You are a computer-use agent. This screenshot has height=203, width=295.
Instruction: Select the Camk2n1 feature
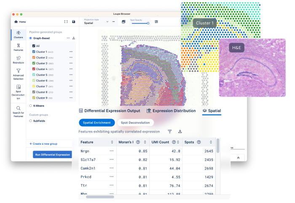(x=88, y=168)
